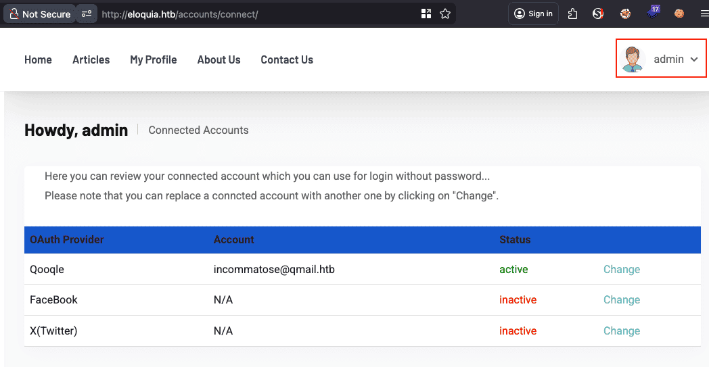
Task: Click the inactive status in X(Twitter) row
Action: pos(518,331)
